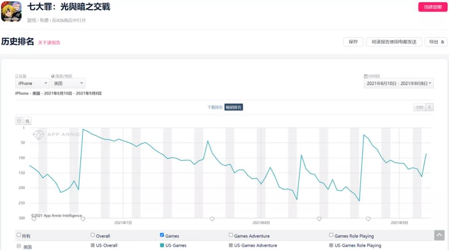This screenshot has width=449, height=250.
Task: Click the event marker left of 2021年8月
Action: [212, 218]
